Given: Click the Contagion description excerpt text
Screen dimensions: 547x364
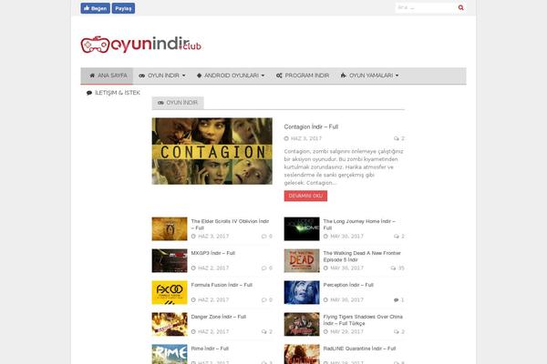Looking at the screenshot, I should [344, 167].
